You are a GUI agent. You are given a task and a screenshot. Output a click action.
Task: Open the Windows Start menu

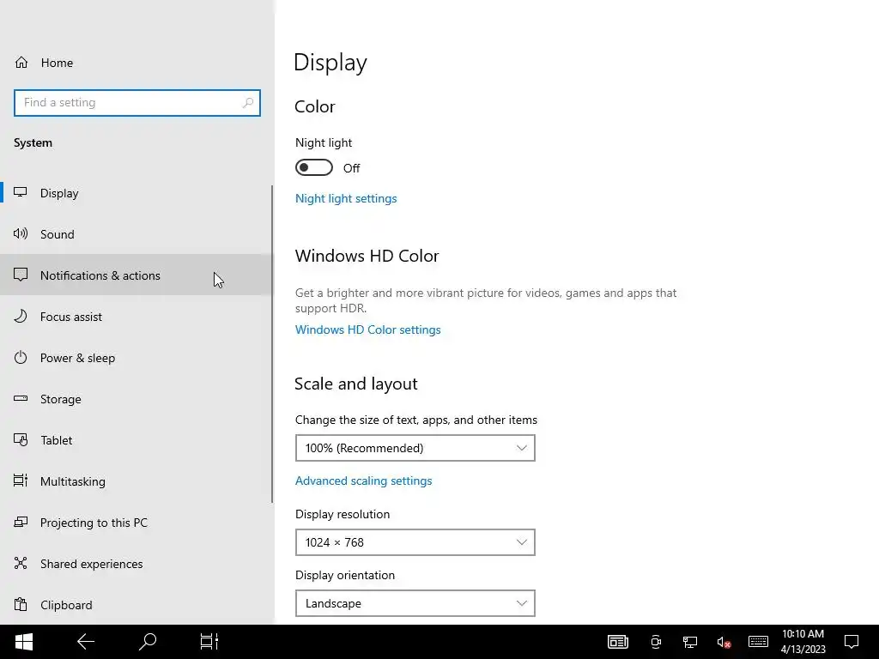(23, 642)
